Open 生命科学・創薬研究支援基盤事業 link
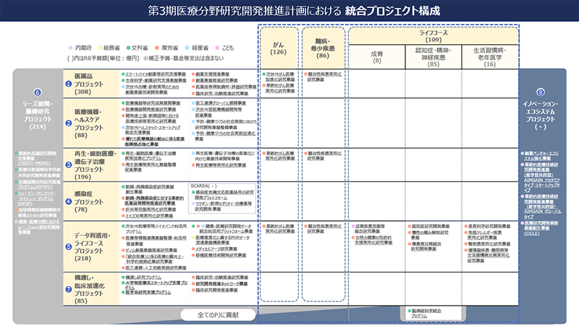 (x=156, y=80)
